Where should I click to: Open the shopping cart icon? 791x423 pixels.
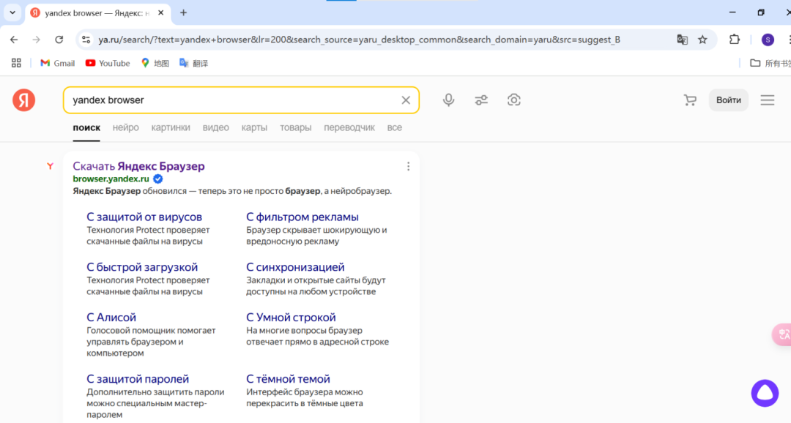tap(690, 100)
